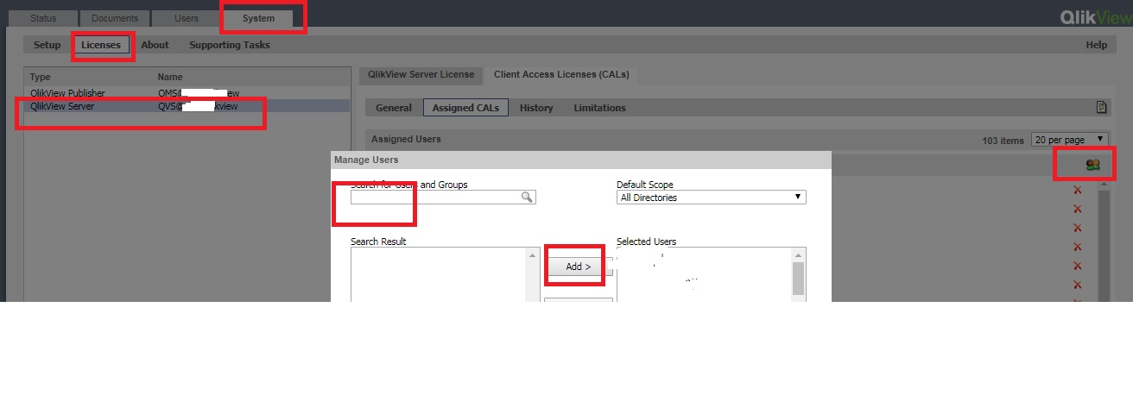Click inside the Search Result list box
Viewport: 1133px width, 408px height.
(439, 274)
